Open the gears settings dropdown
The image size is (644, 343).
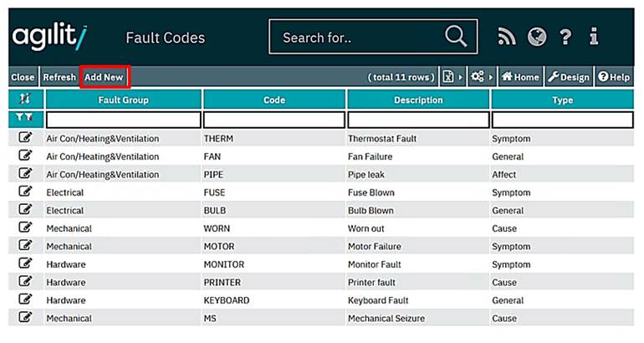482,77
